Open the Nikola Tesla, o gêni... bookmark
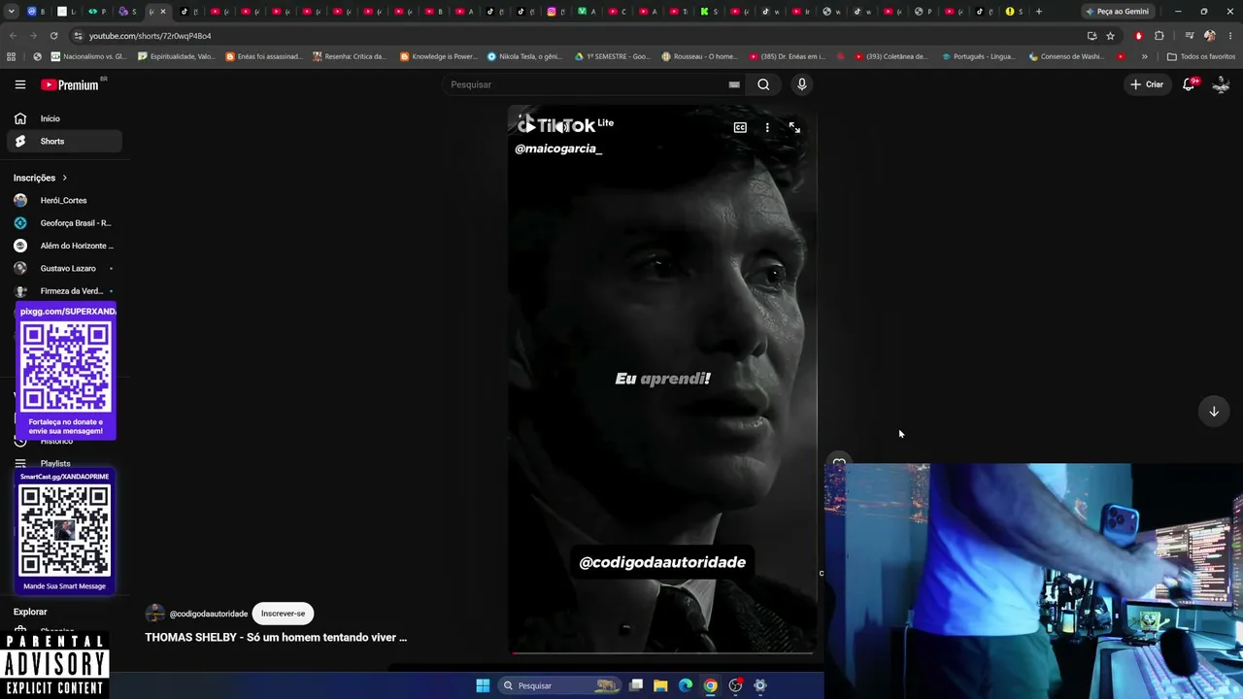 coord(524,56)
